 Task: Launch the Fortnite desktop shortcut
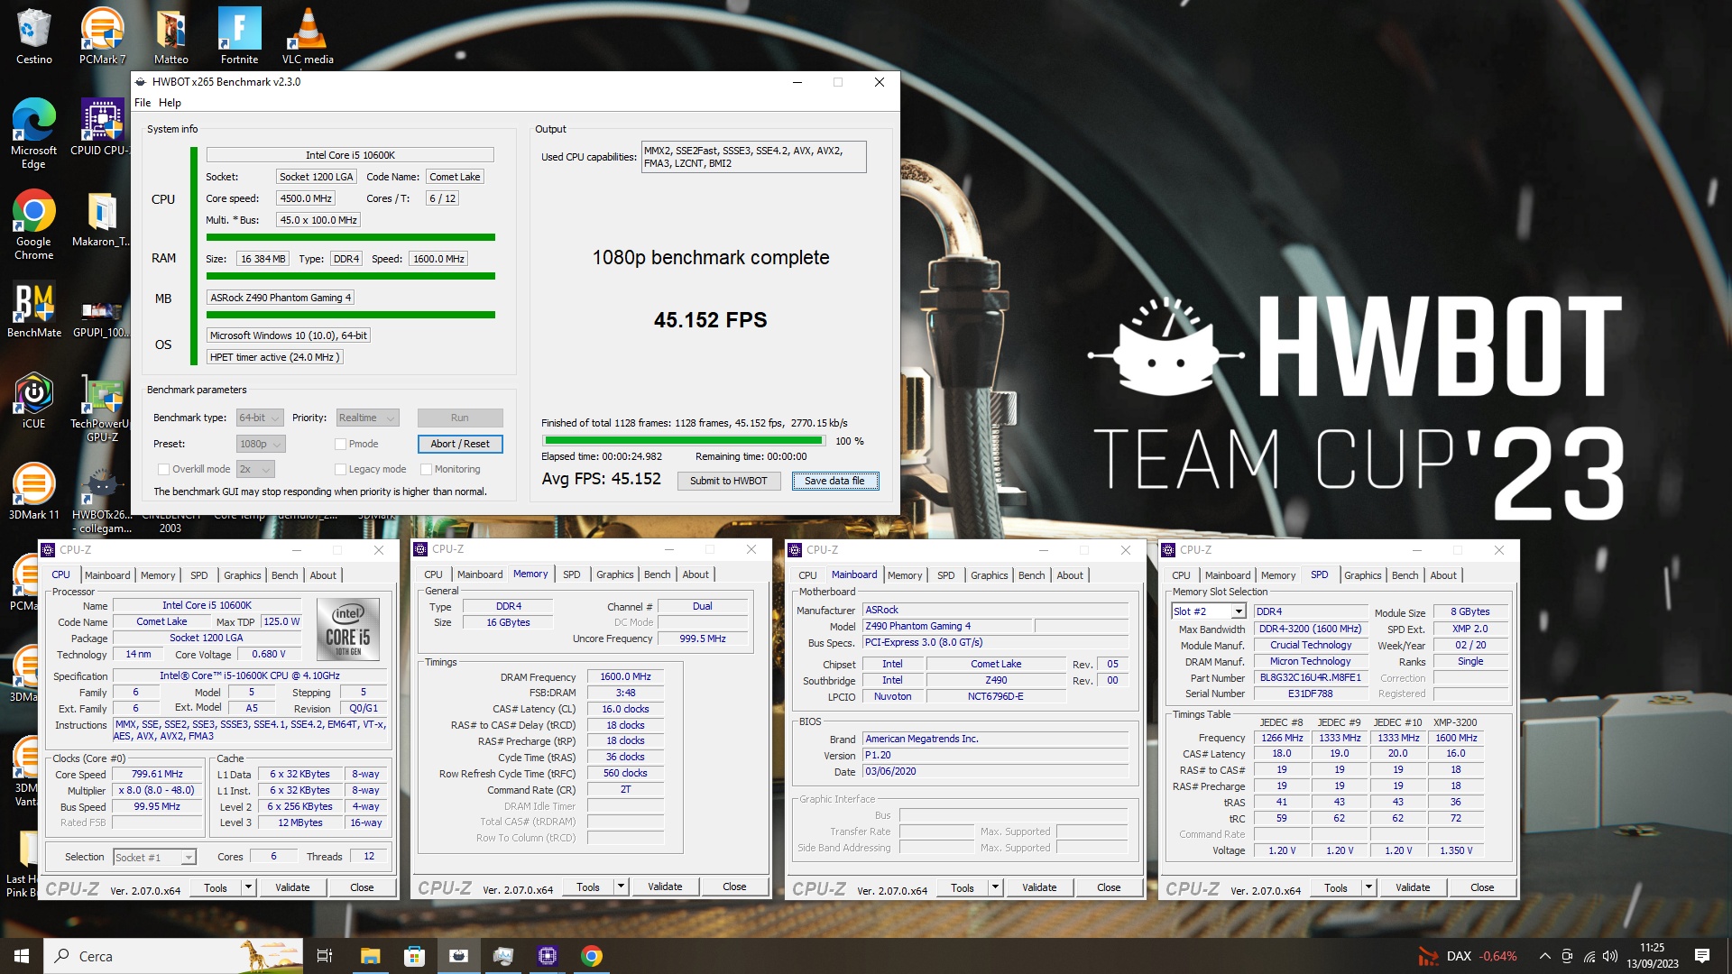pyautogui.click(x=239, y=36)
